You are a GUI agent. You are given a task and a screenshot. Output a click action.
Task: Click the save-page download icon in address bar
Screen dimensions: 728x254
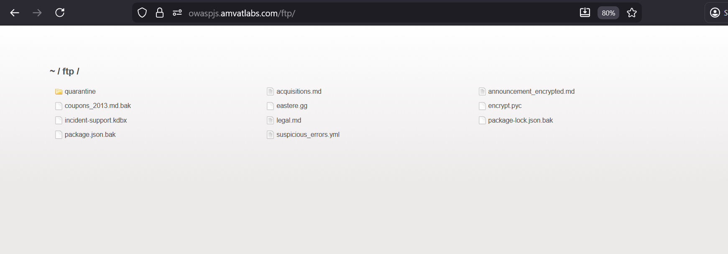coord(585,13)
